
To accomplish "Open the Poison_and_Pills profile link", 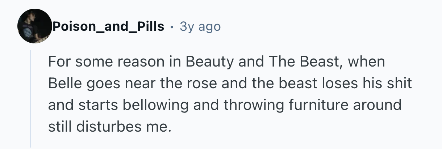I will tap(108, 26).
